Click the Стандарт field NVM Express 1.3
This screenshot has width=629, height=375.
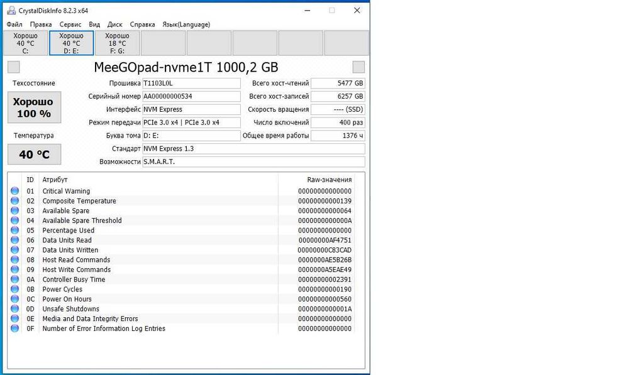[253, 149]
